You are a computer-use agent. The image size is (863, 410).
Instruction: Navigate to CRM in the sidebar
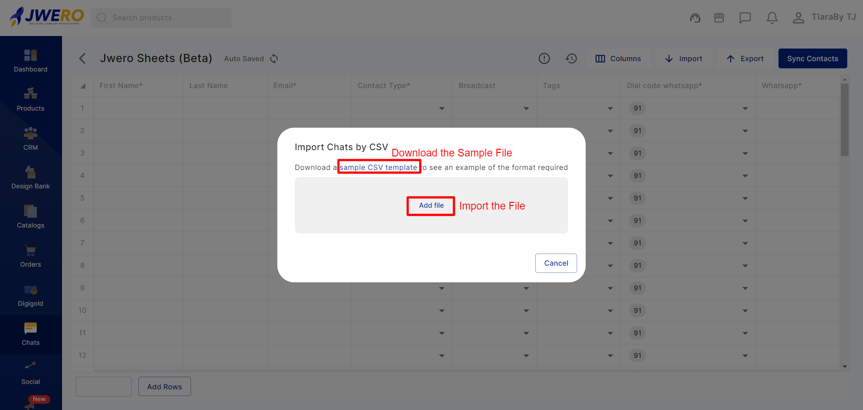click(x=31, y=139)
